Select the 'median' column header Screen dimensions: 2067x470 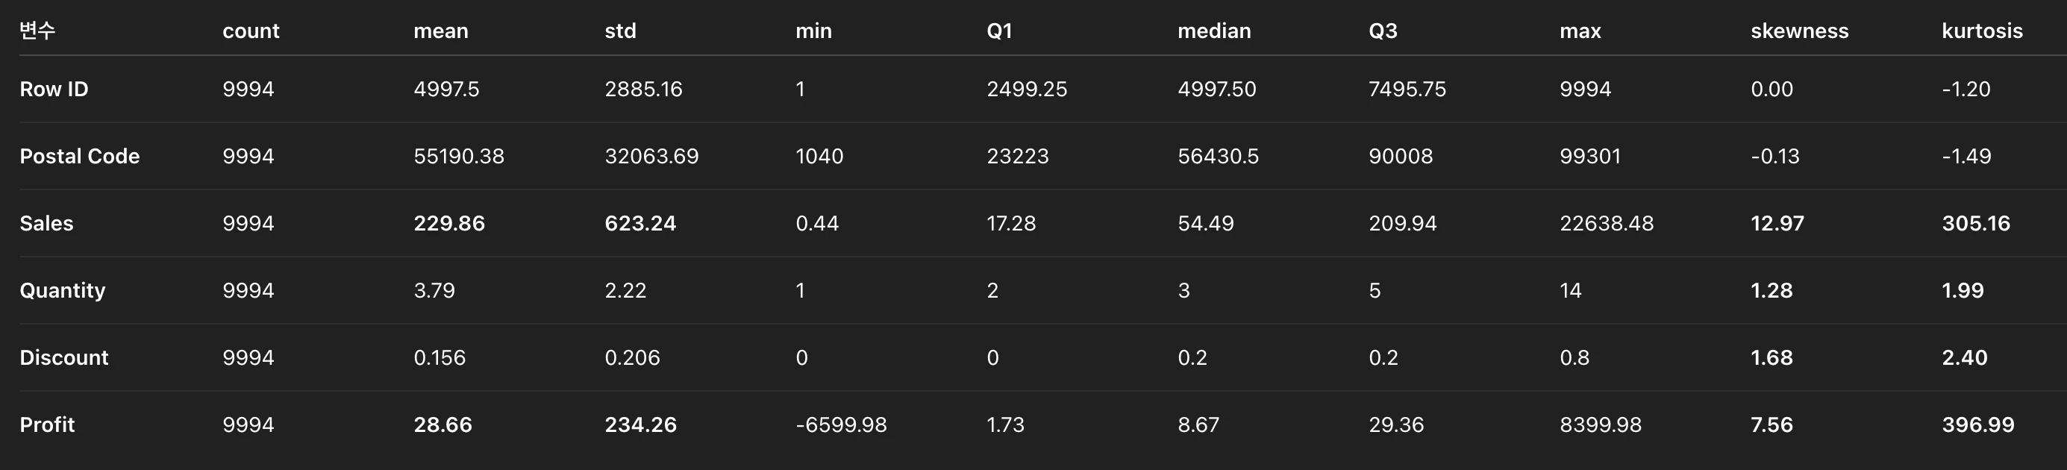point(1213,31)
